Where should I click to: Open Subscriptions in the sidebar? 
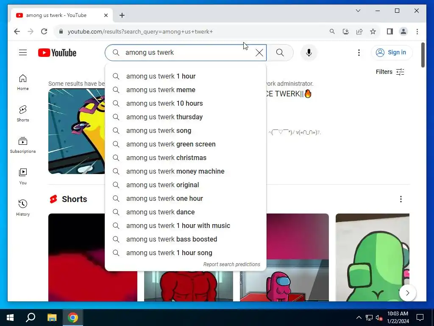(x=23, y=145)
